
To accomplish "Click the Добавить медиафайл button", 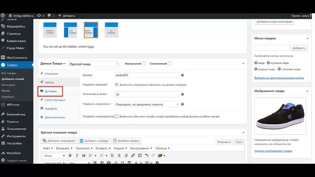I will point(59,141).
